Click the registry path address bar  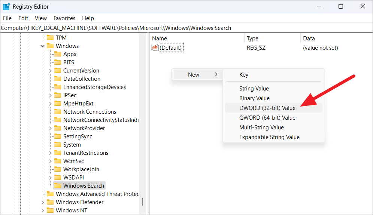[186, 28]
